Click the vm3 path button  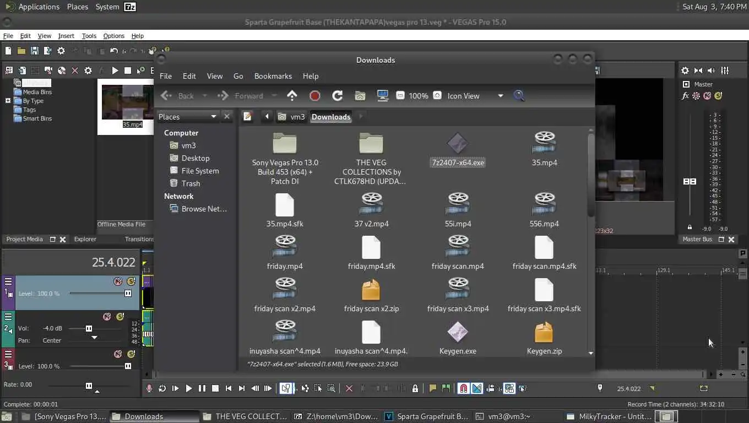point(292,117)
